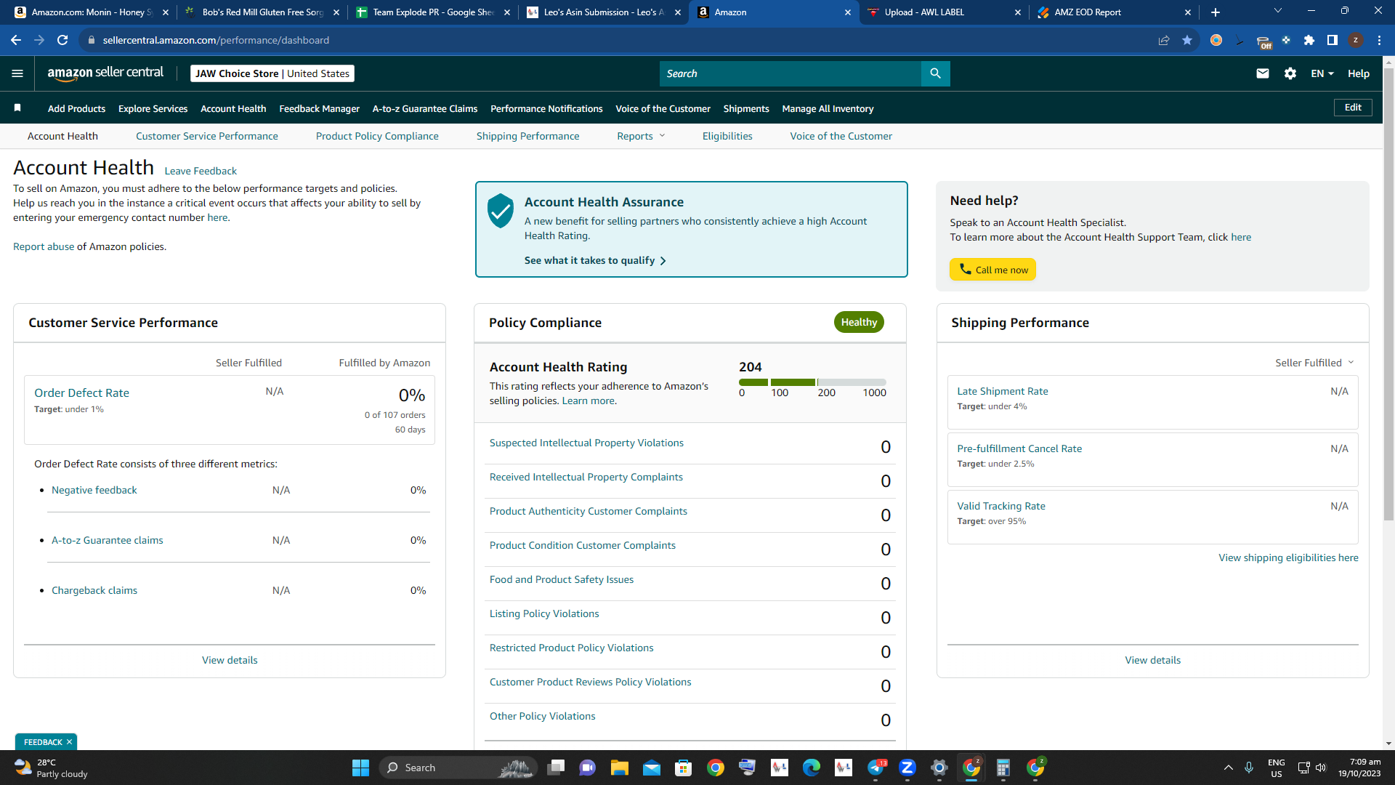The width and height of the screenshot is (1395, 785).
Task: Click the Healthy status badge
Action: pos(859,322)
